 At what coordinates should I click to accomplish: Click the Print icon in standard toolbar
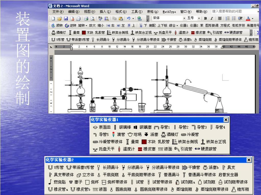(x=86, y=18)
